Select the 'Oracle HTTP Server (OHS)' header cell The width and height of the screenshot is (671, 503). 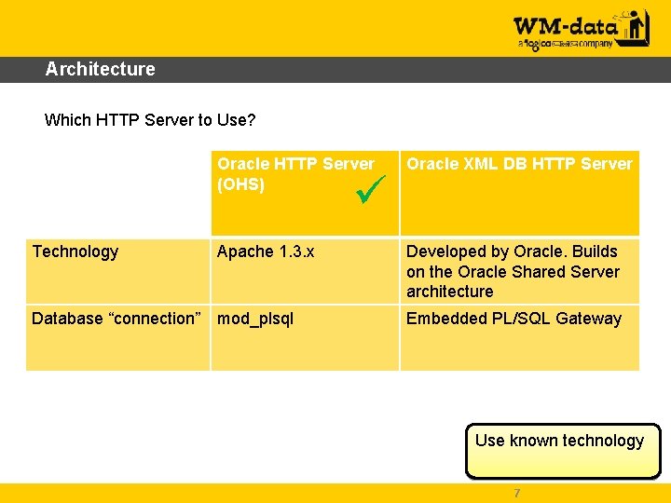coord(305,193)
